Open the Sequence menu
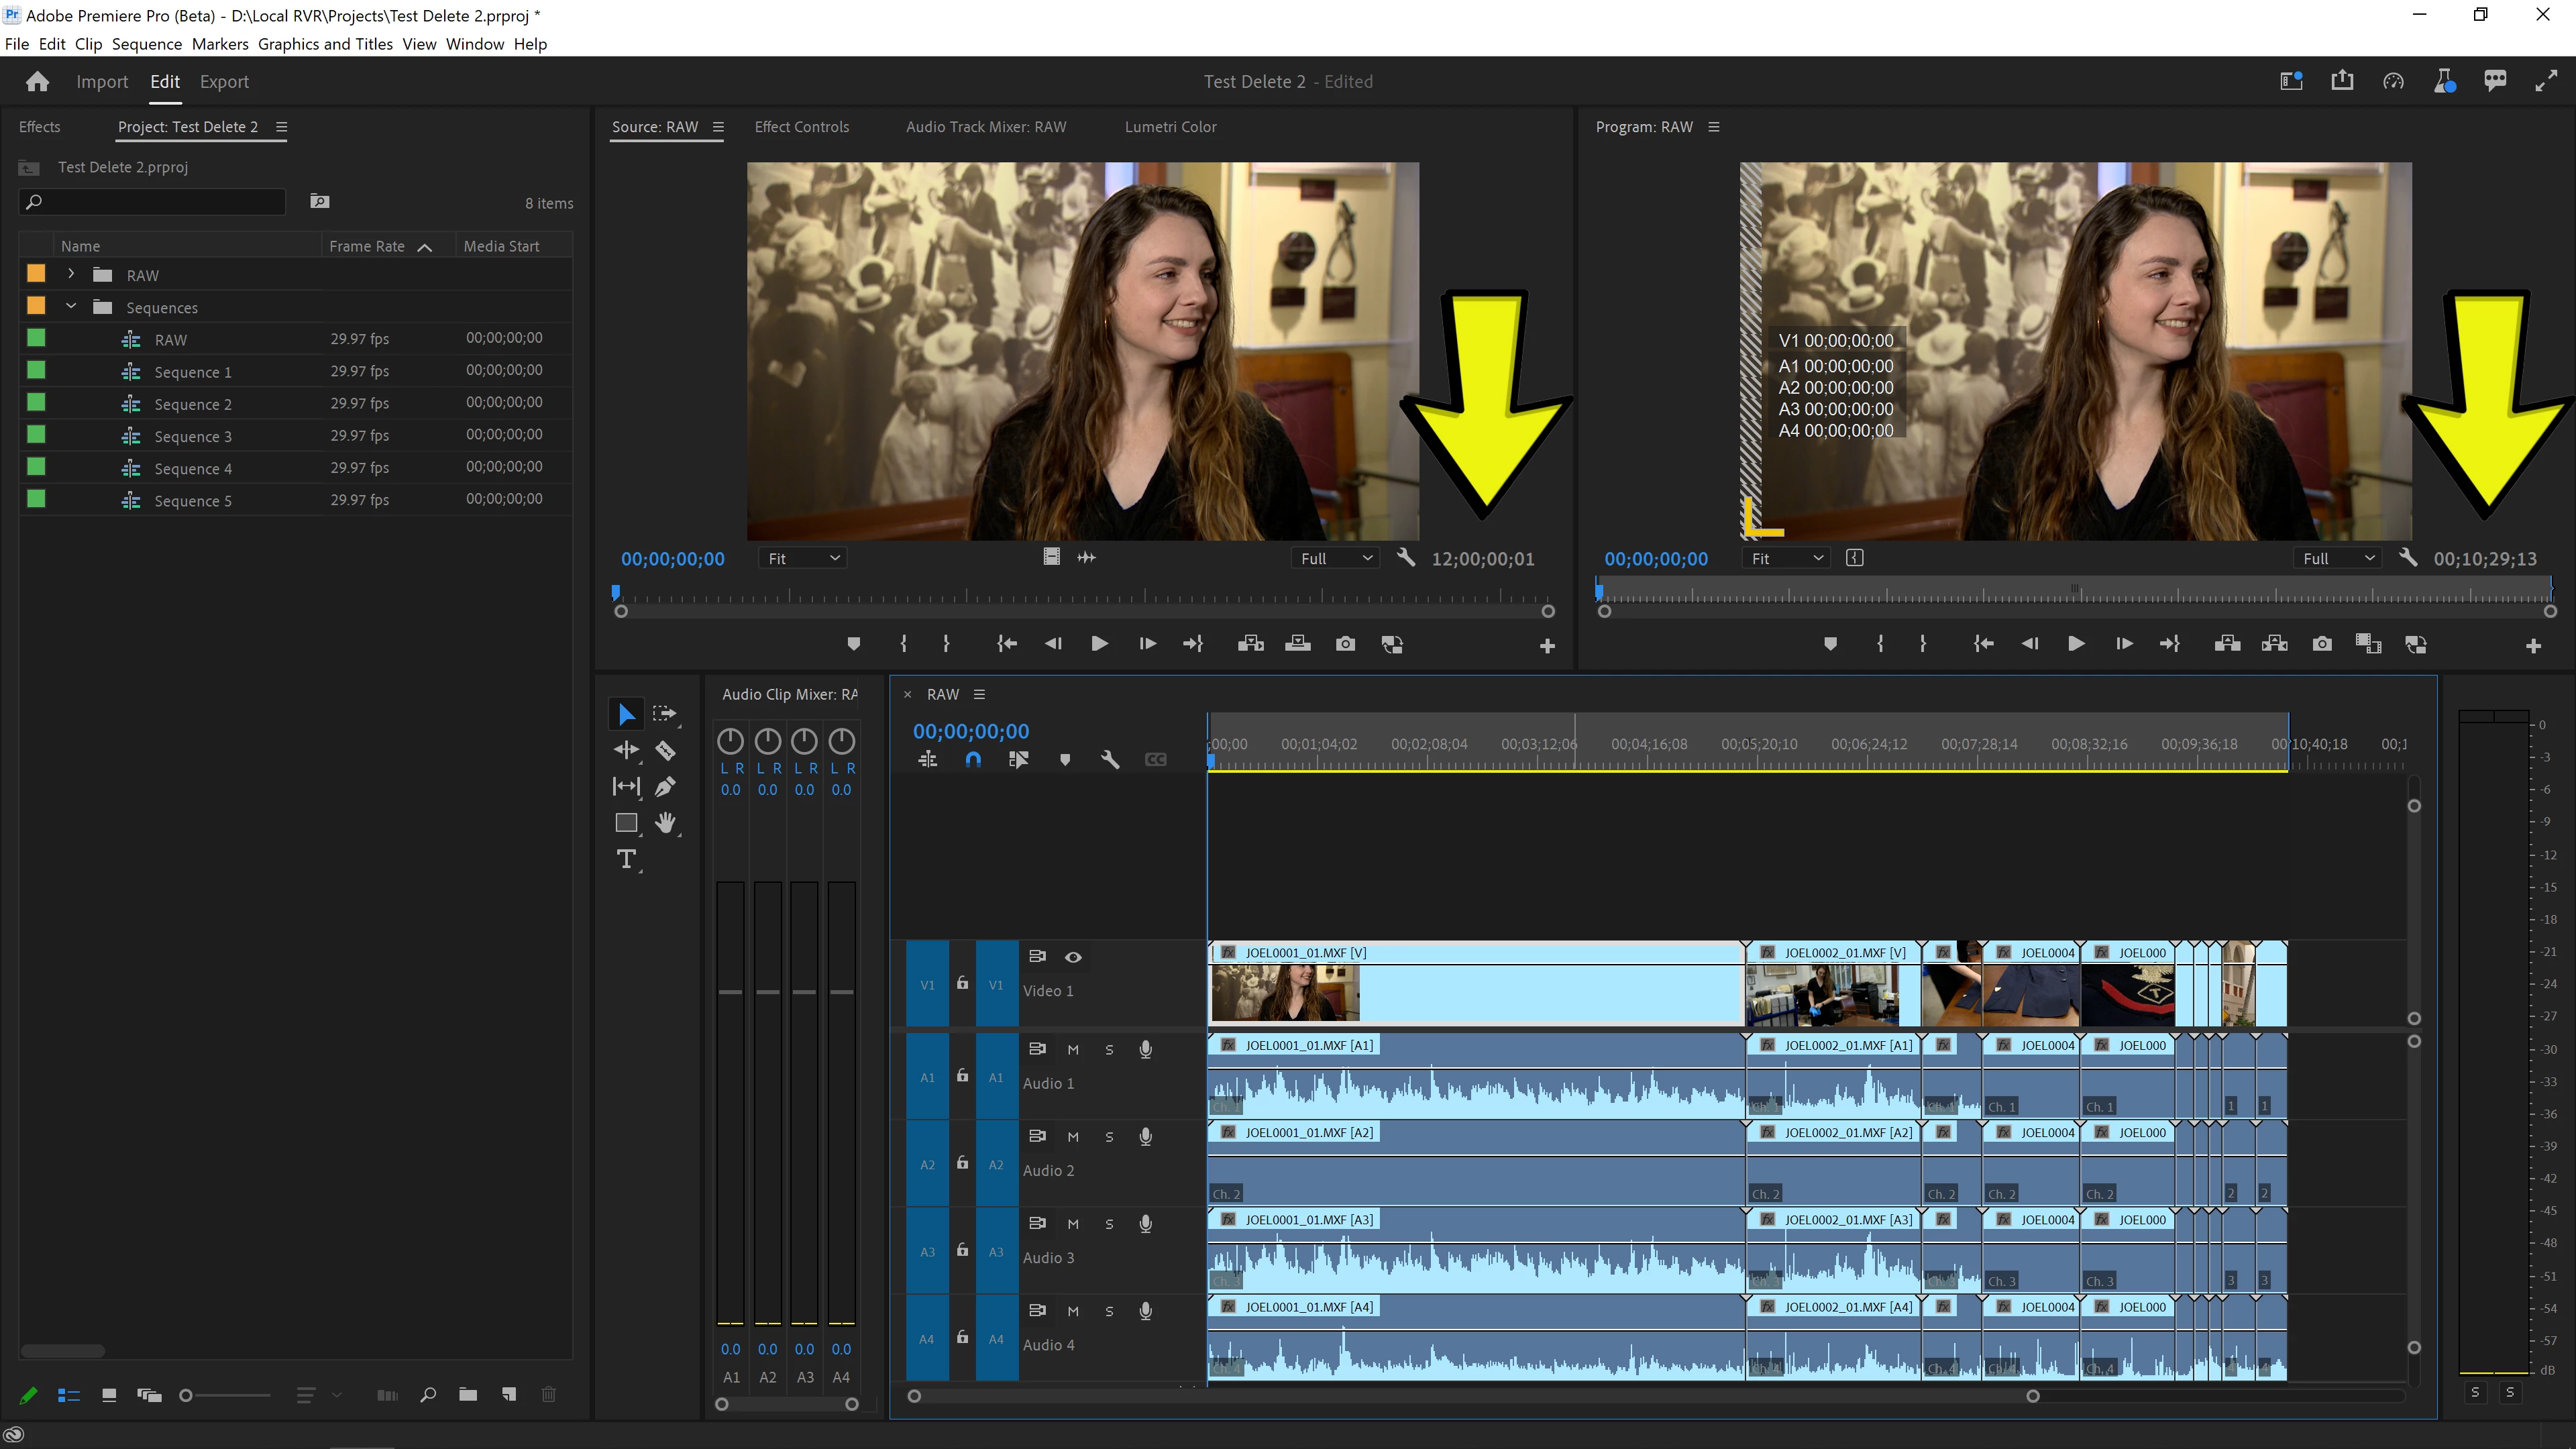This screenshot has height=1449, width=2576. (146, 44)
